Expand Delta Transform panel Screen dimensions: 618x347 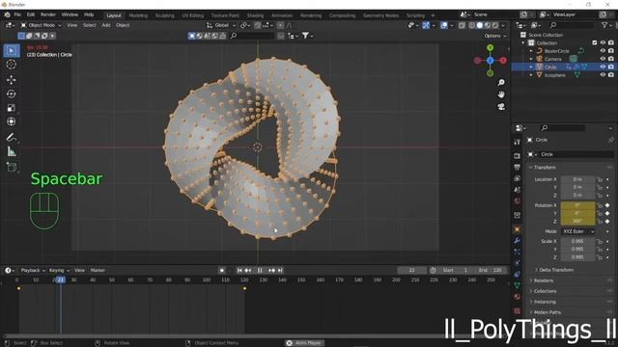[556, 270]
